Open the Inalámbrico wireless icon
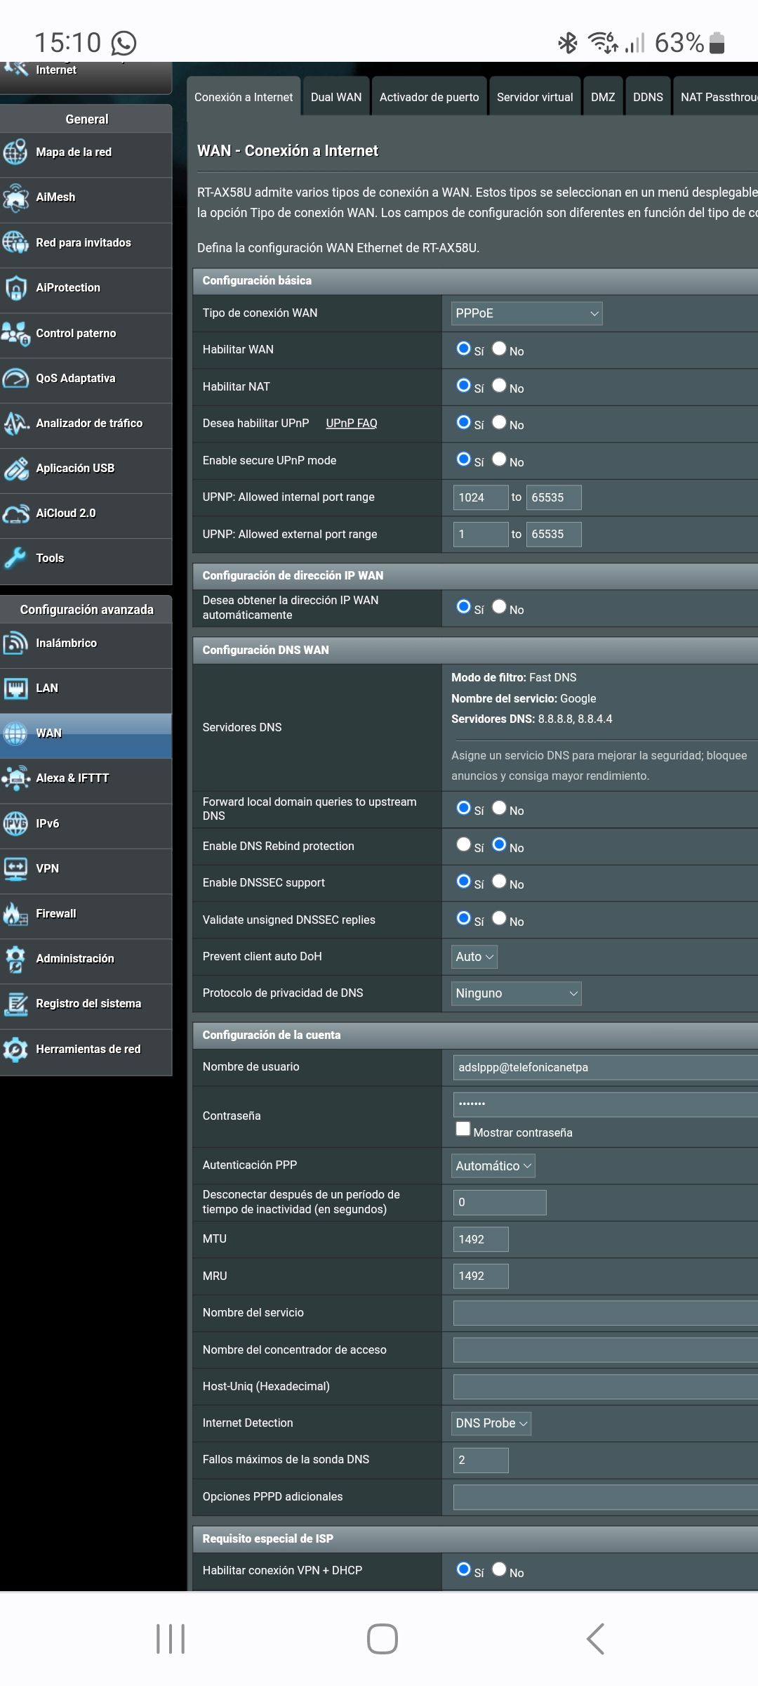Screen dimensions: 758x1686 click(x=15, y=643)
